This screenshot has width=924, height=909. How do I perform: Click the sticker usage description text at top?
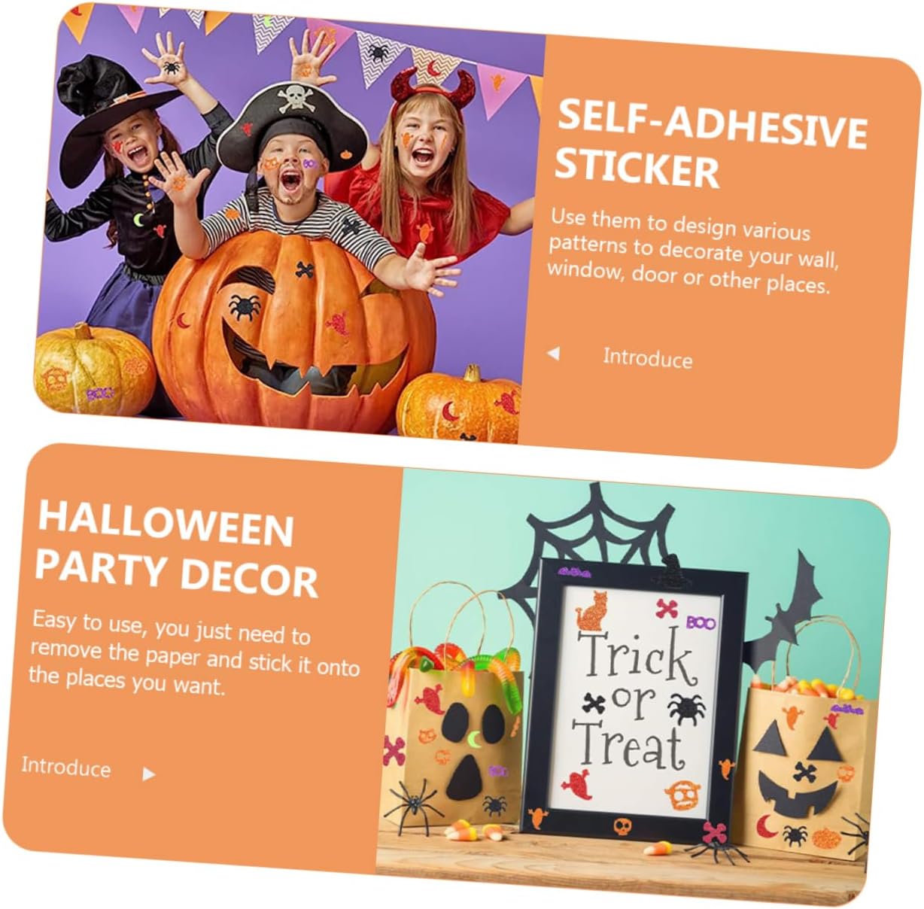pyautogui.click(x=692, y=251)
